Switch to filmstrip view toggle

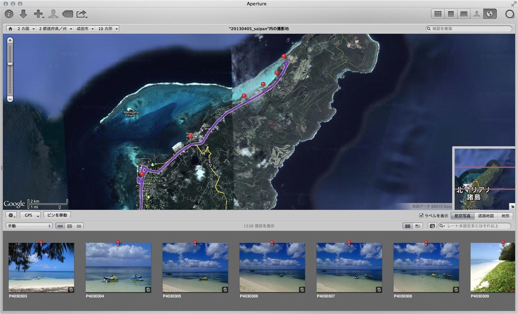[x=60, y=226]
